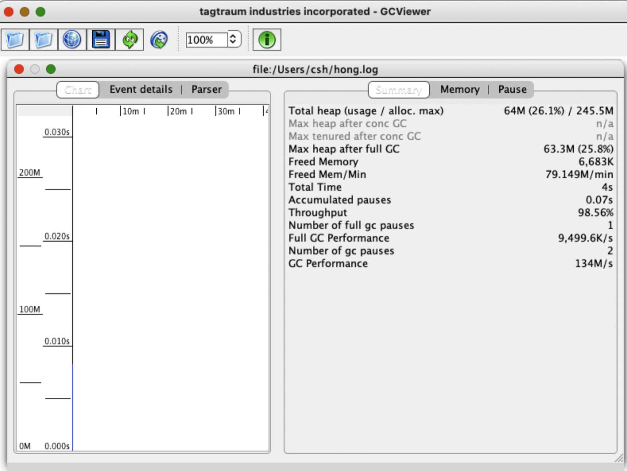Click the 'Number of full gc pauses' label
The image size is (627, 471).
tap(351, 225)
